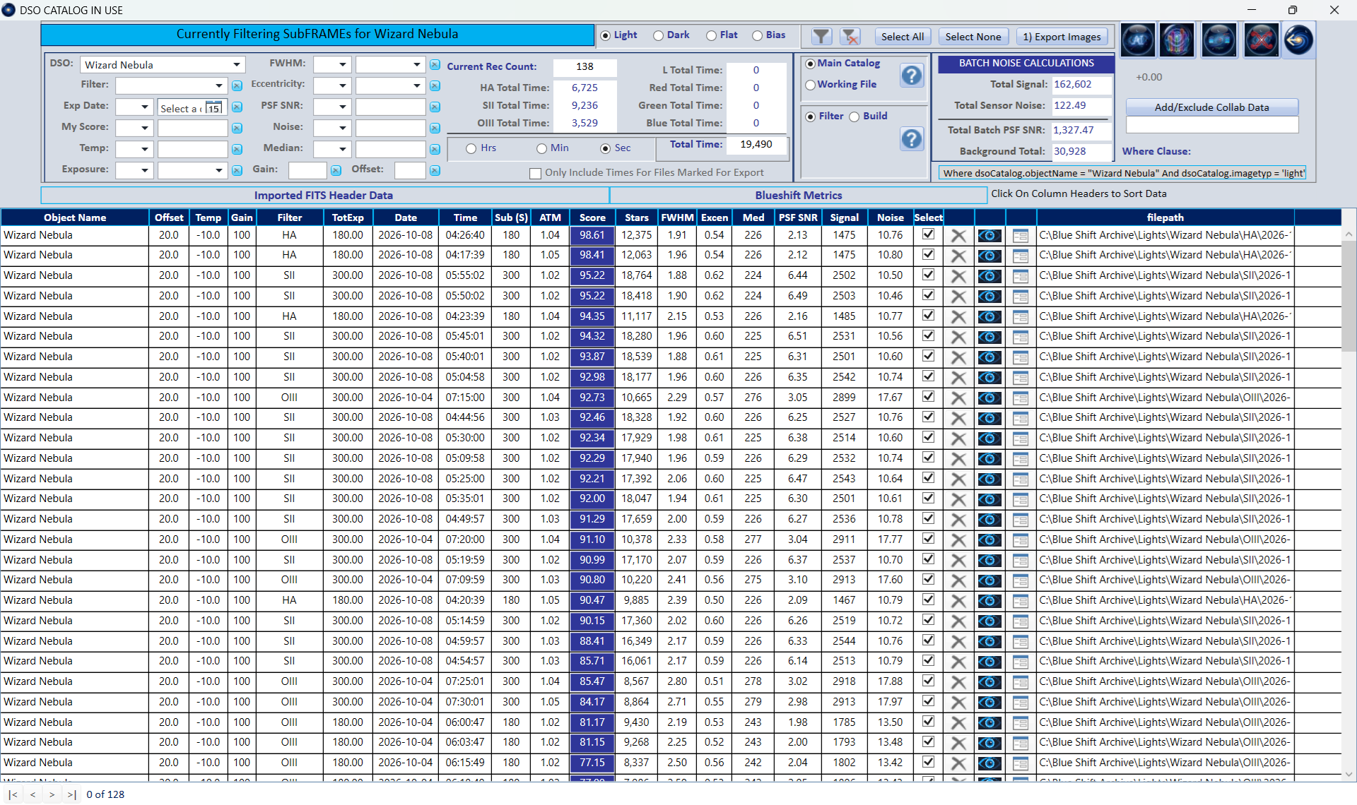Clear filters with the crossed funnel icon
This screenshot has width=1357, height=805.
pyautogui.click(x=850, y=36)
